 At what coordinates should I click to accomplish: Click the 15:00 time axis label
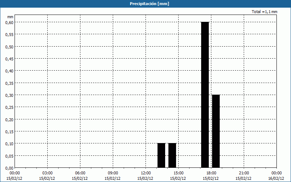point(178,173)
